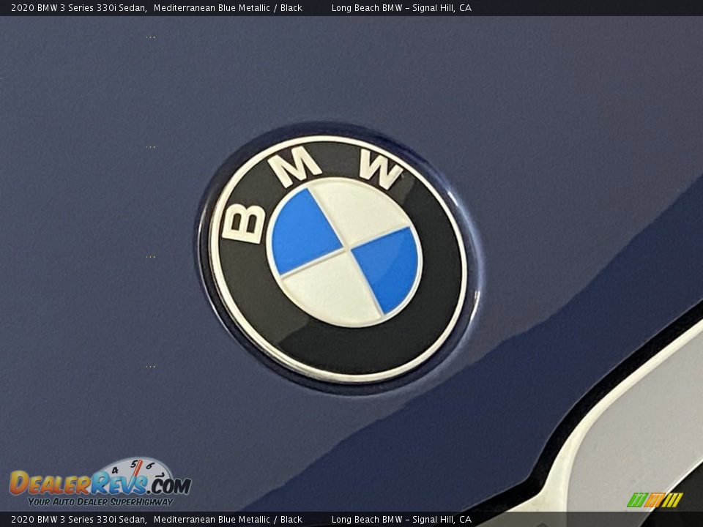The width and height of the screenshot is (703, 527).
Task: Click the "Your Auto Dealer SuperHighway" tagline
Action: pyautogui.click(x=100, y=501)
